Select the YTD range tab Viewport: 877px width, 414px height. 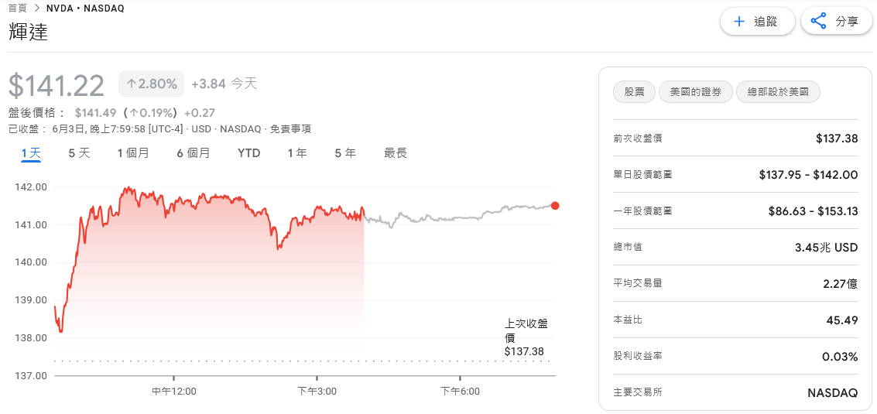[249, 153]
